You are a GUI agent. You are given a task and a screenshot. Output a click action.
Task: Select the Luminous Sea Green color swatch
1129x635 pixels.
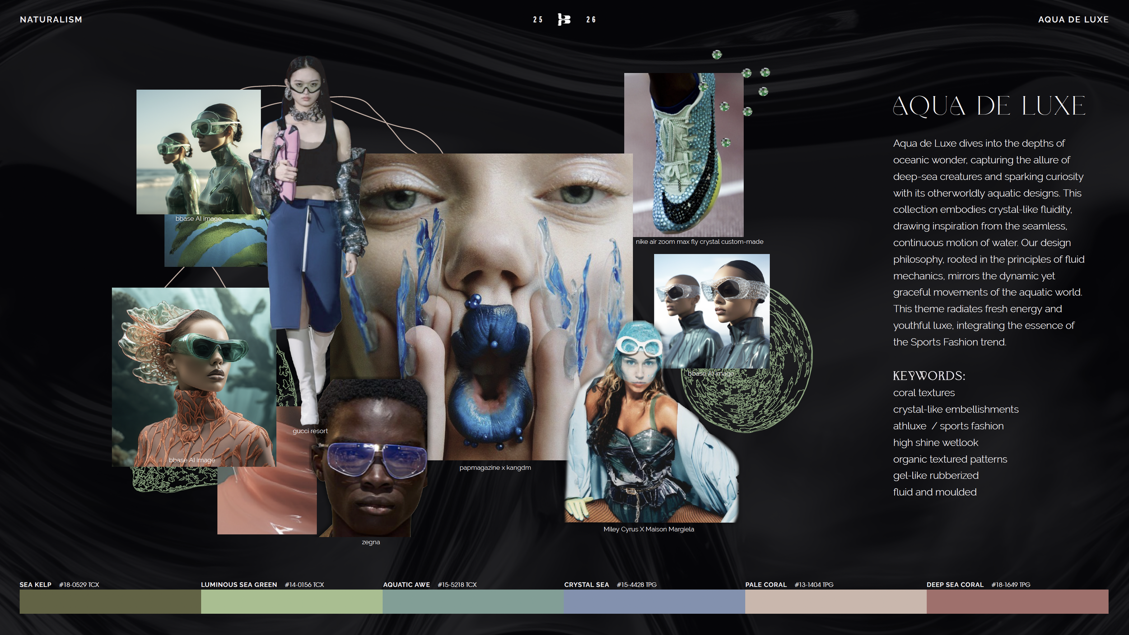coord(292,601)
